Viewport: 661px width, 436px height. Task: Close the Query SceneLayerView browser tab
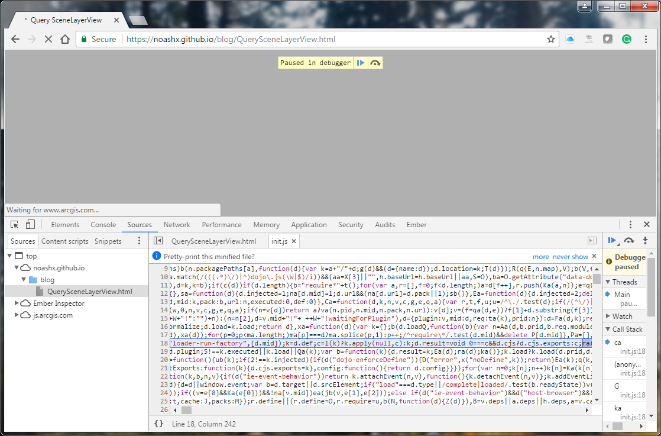point(116,20)
